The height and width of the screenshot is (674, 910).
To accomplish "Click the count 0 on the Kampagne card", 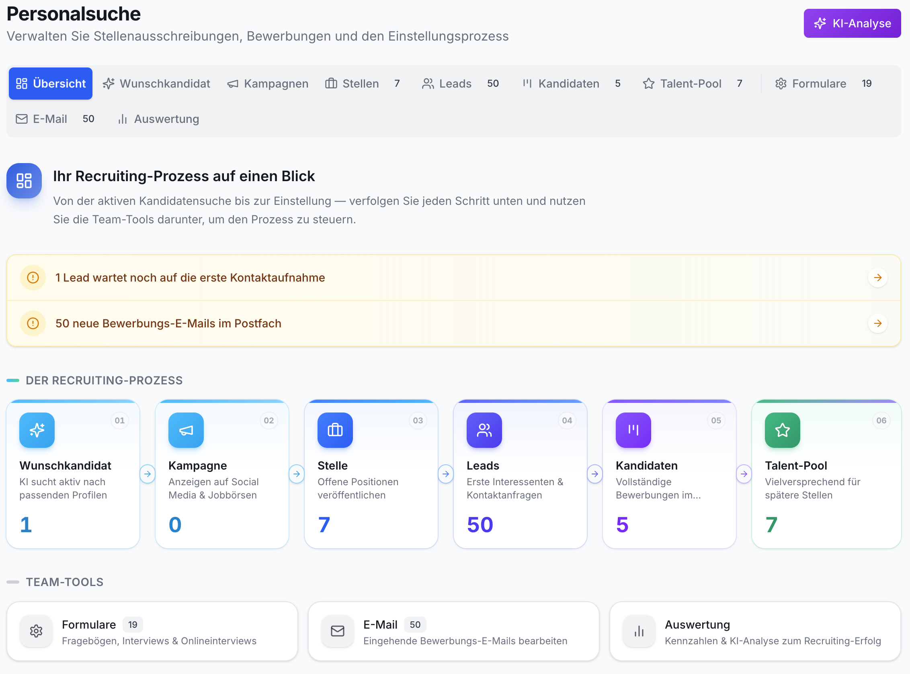I will [175, 524].
